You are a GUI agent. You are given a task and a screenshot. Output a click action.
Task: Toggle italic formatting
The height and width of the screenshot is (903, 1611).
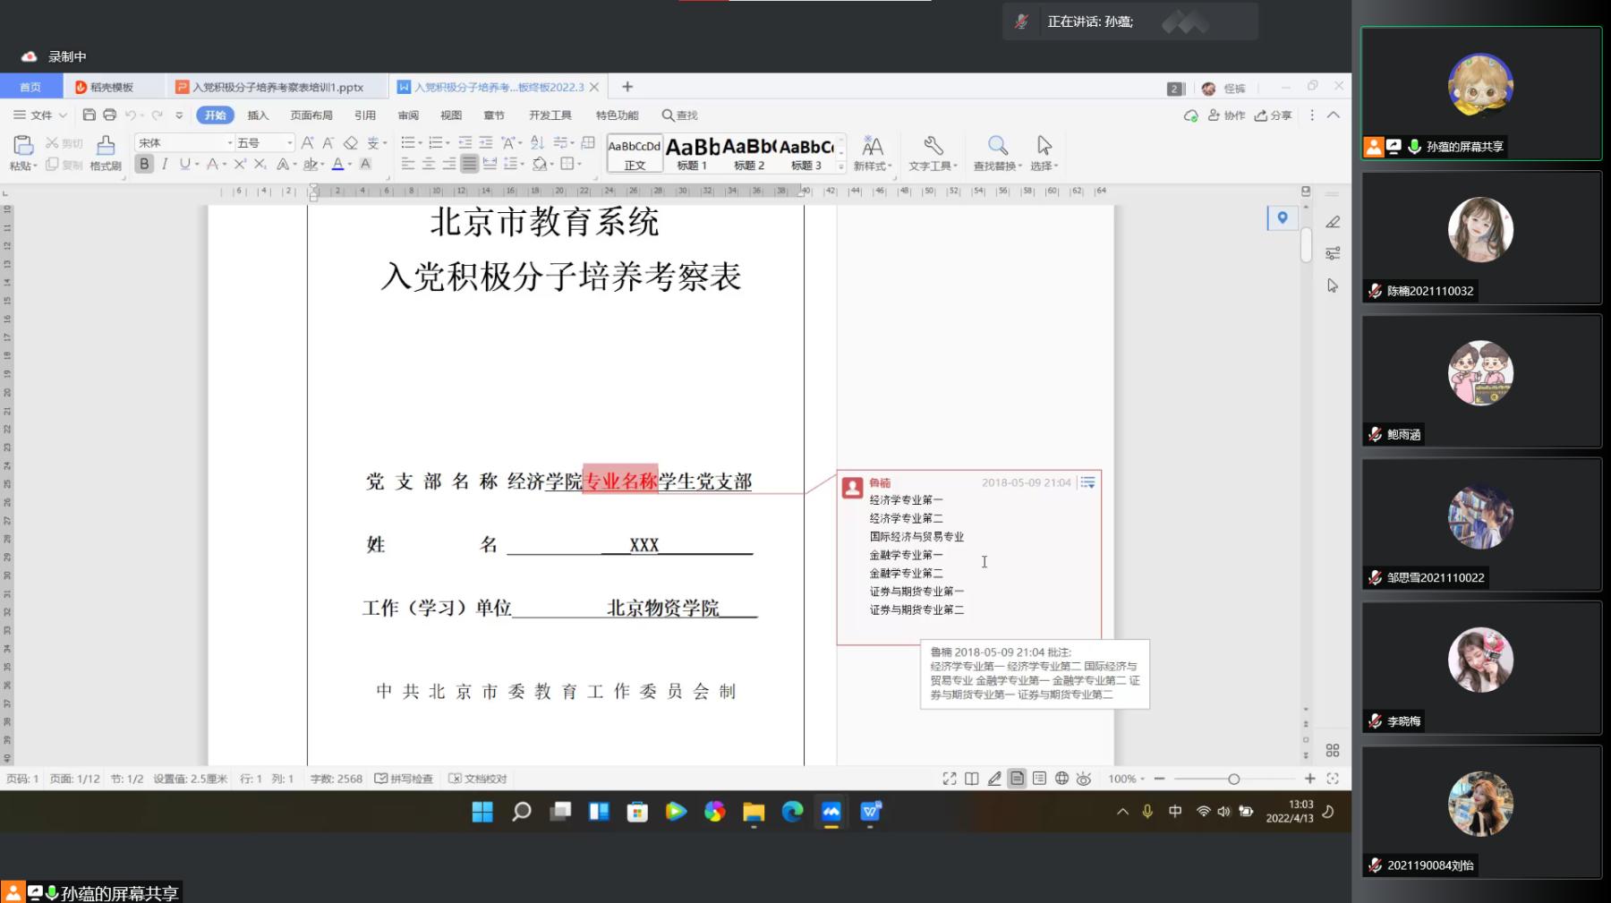pyautogui.click(x=165, y=164)
